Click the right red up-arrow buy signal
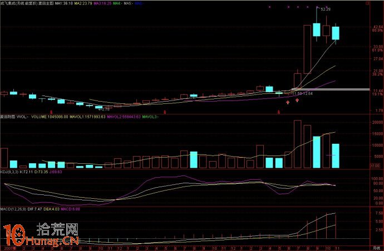 click(297, 101)
